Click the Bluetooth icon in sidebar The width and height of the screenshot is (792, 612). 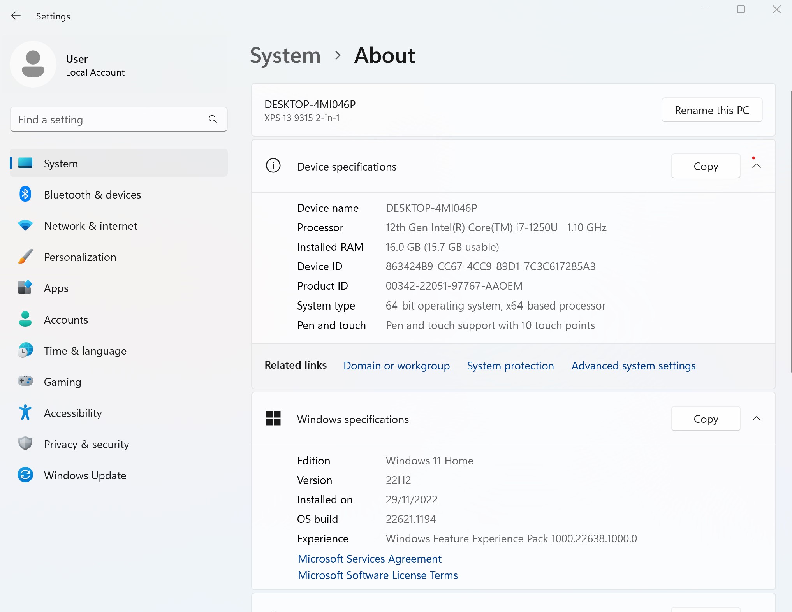tap(25, 194)
